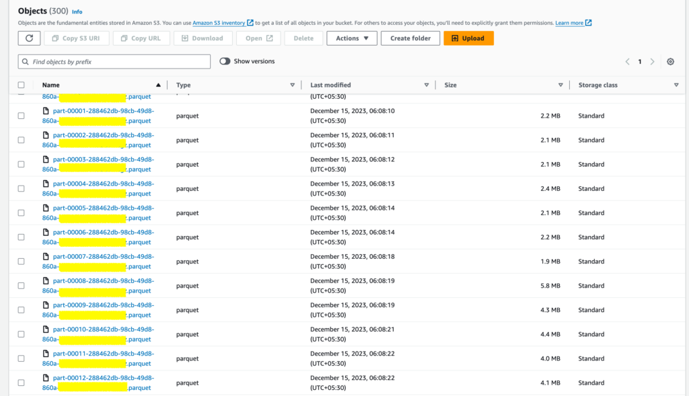Go to previous page arrow

(x=627, y=62)
